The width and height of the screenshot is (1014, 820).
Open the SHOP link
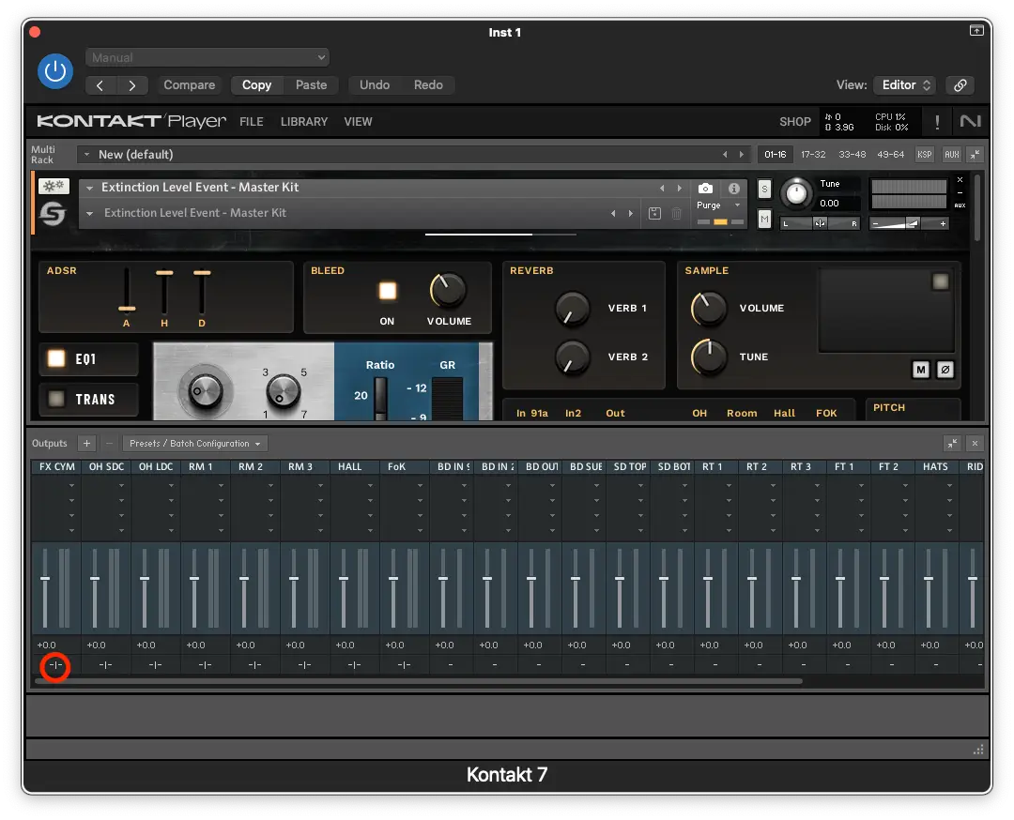click(795, 121)
